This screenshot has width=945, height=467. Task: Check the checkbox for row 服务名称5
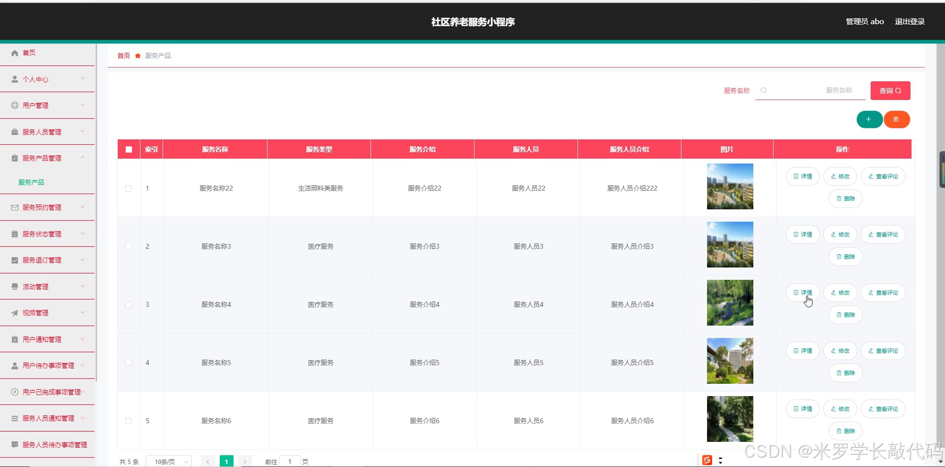point(129,363)
